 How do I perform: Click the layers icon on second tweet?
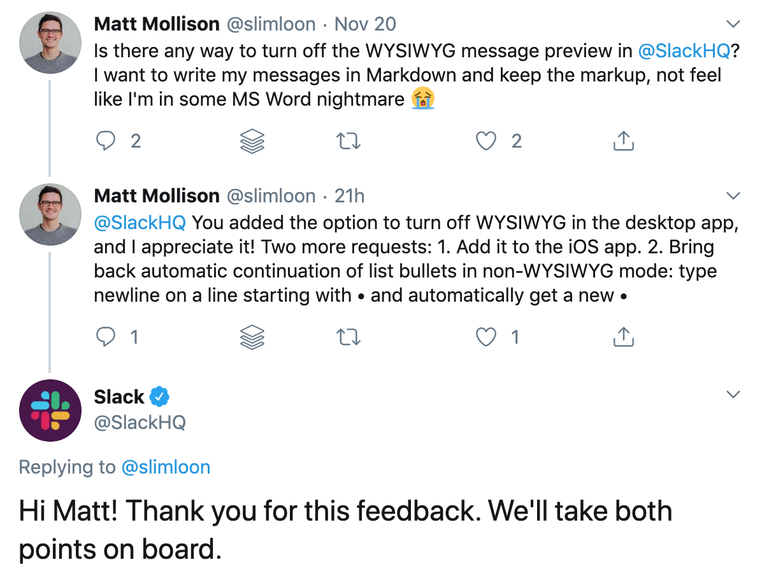[252, 337]
